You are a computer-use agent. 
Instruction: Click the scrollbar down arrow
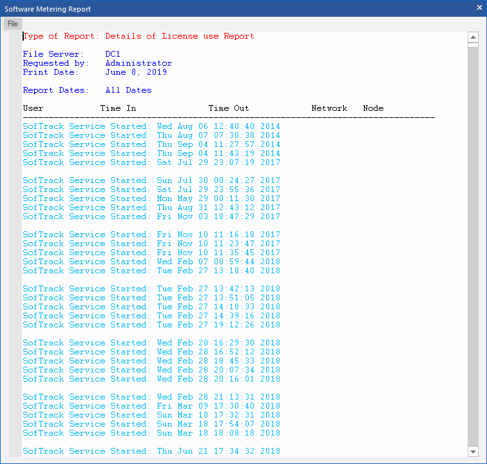[473, 452]
